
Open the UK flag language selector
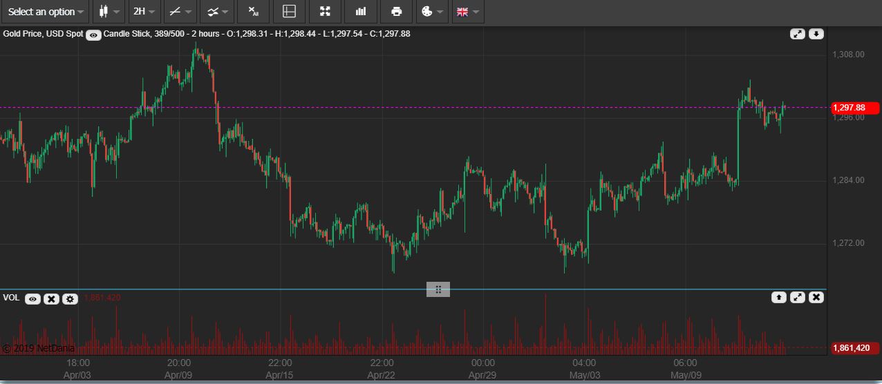pyautogui.click(x=467, y=12)
